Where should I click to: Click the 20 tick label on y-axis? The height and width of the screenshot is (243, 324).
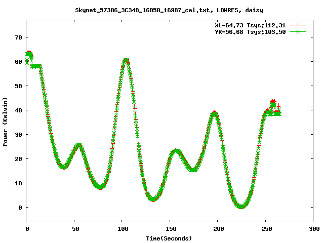click(x=18, y=159)
